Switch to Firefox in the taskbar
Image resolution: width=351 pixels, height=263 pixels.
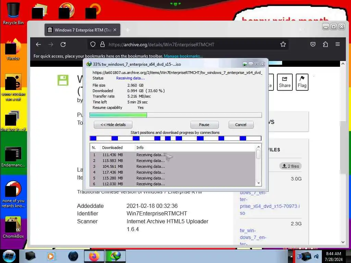(94, 256)
